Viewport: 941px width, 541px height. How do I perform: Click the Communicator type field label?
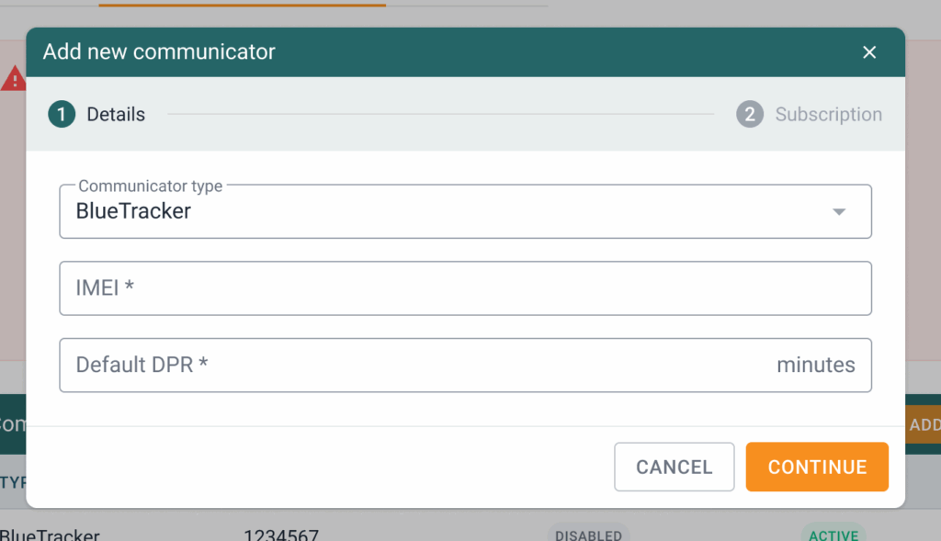click(150, 186)
